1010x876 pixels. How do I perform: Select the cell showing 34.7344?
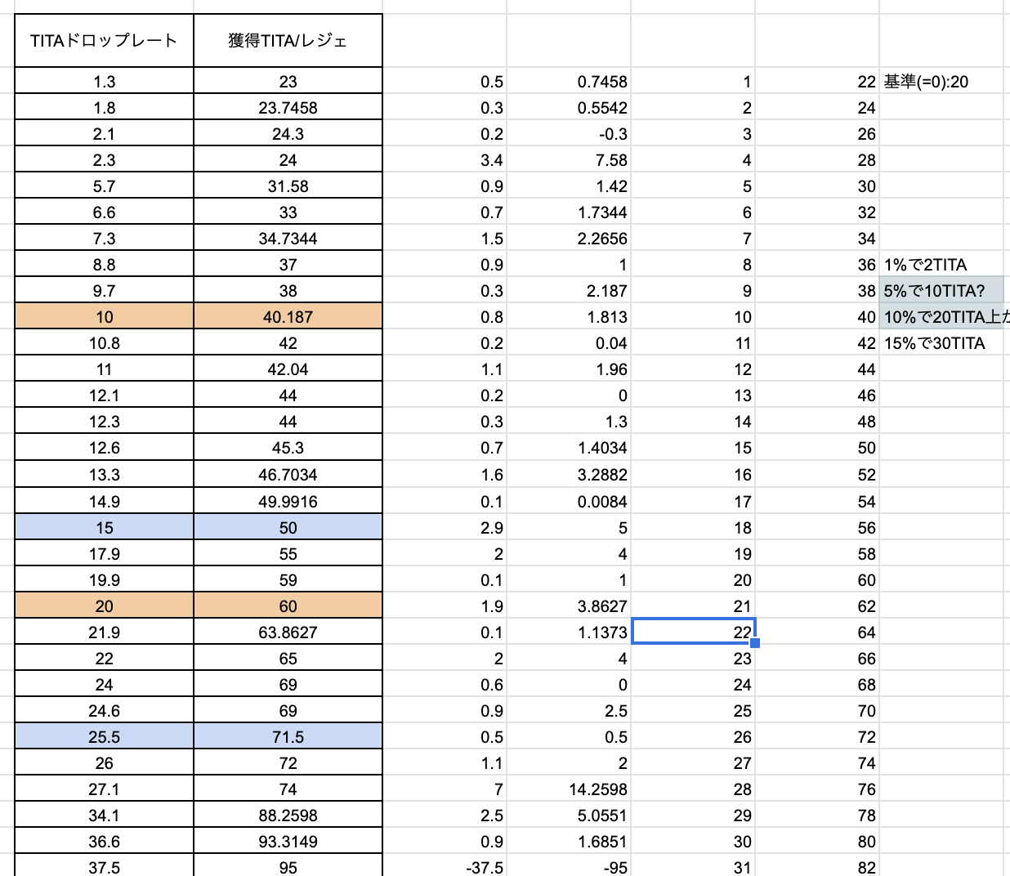(288, 238)
